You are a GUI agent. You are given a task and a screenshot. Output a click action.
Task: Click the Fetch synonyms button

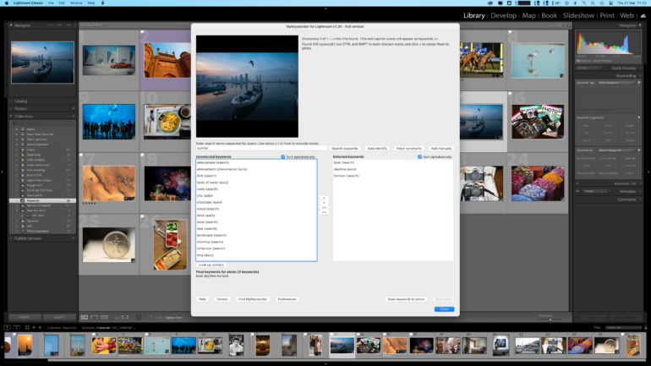(x=408, y=149)
